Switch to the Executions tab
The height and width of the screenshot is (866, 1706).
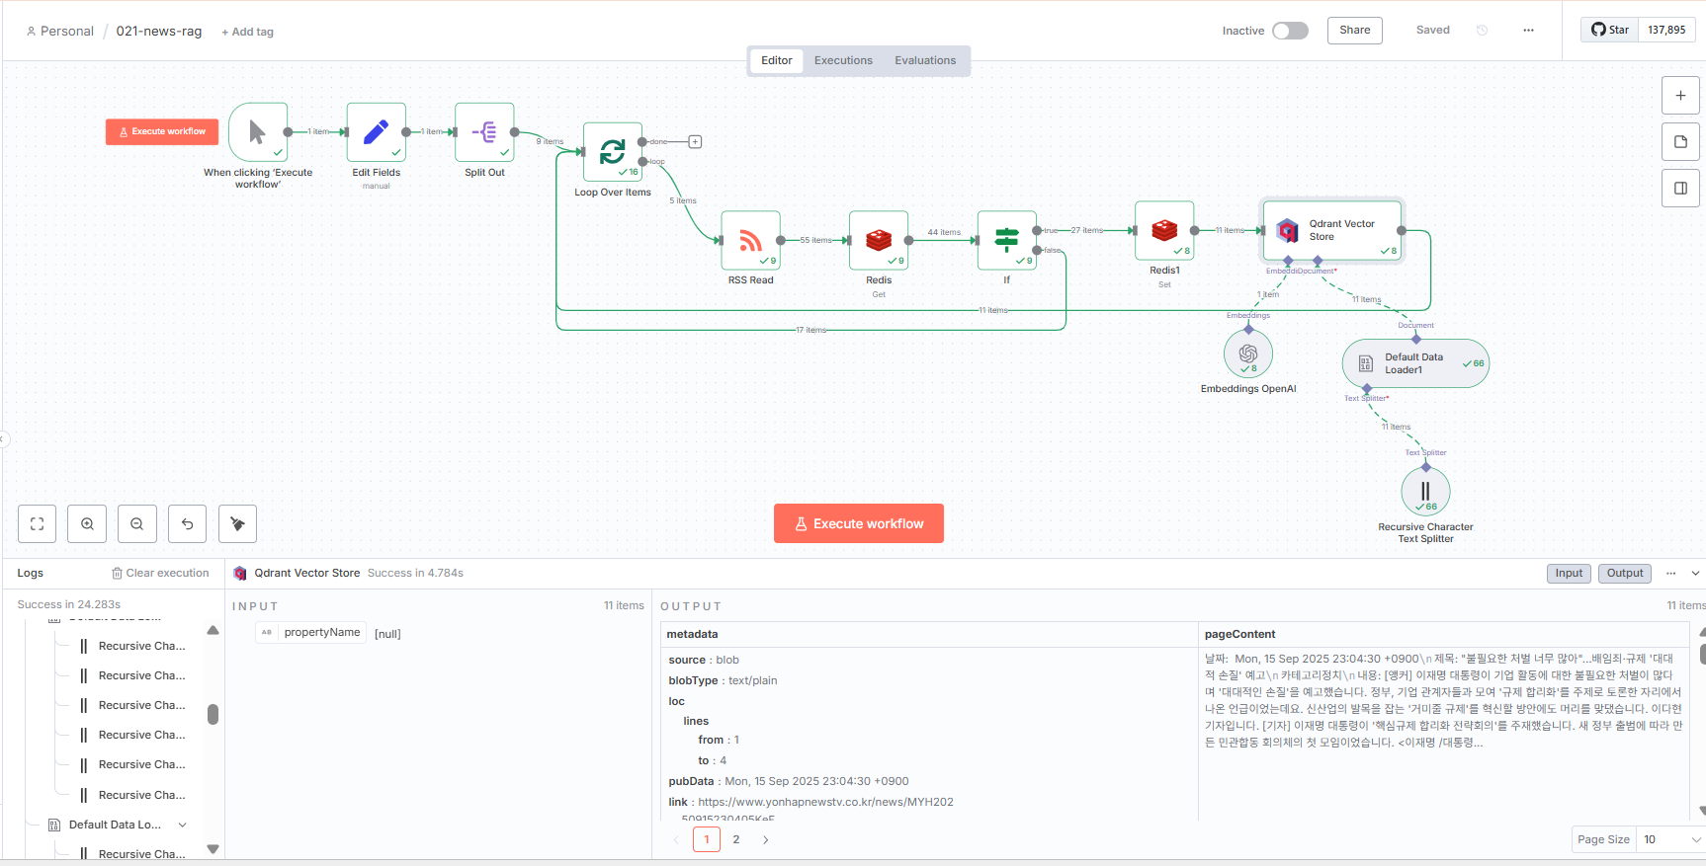click(x=843, y=60)
